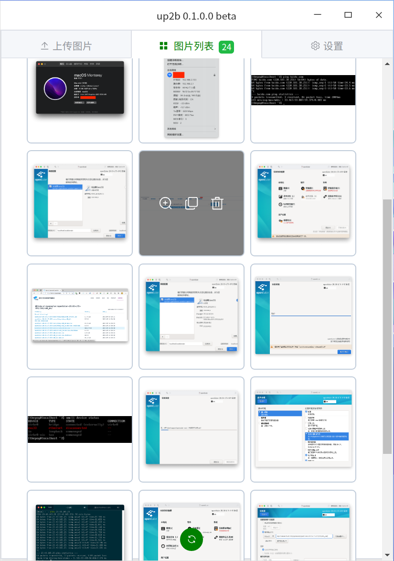Click the scrollbar up arrow
Viewport: 394px width, 561px height.
coord(387,64)
